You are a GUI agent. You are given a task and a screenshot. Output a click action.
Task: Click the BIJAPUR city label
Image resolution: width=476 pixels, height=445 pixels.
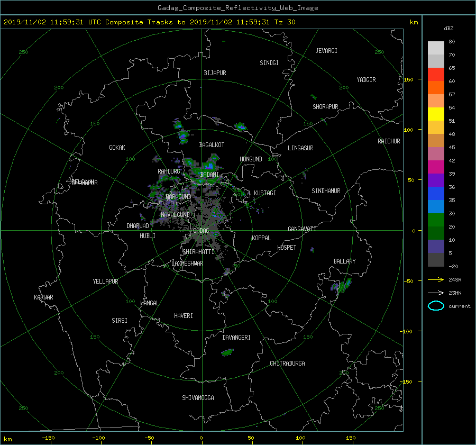coord(215,73)
